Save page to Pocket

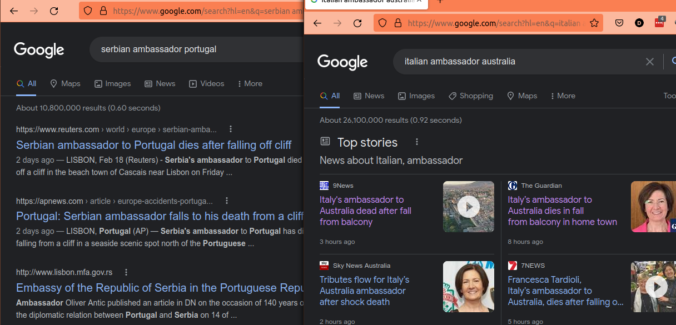point(619,23)
